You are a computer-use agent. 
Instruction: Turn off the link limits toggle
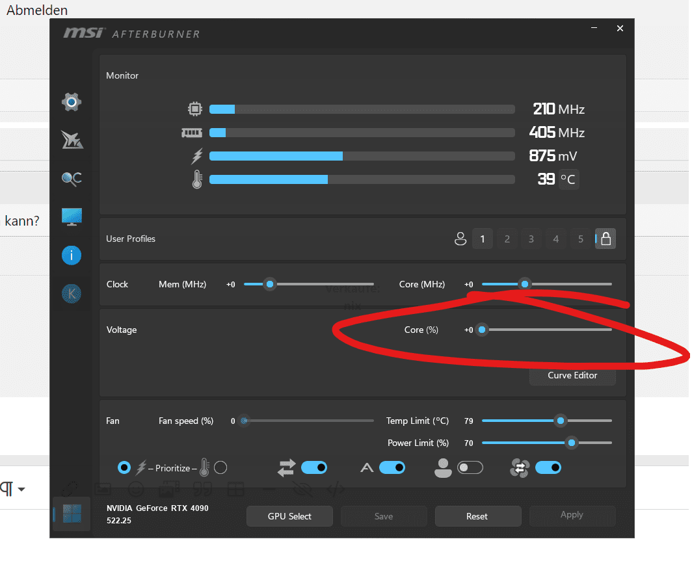[x=314, y=467]
